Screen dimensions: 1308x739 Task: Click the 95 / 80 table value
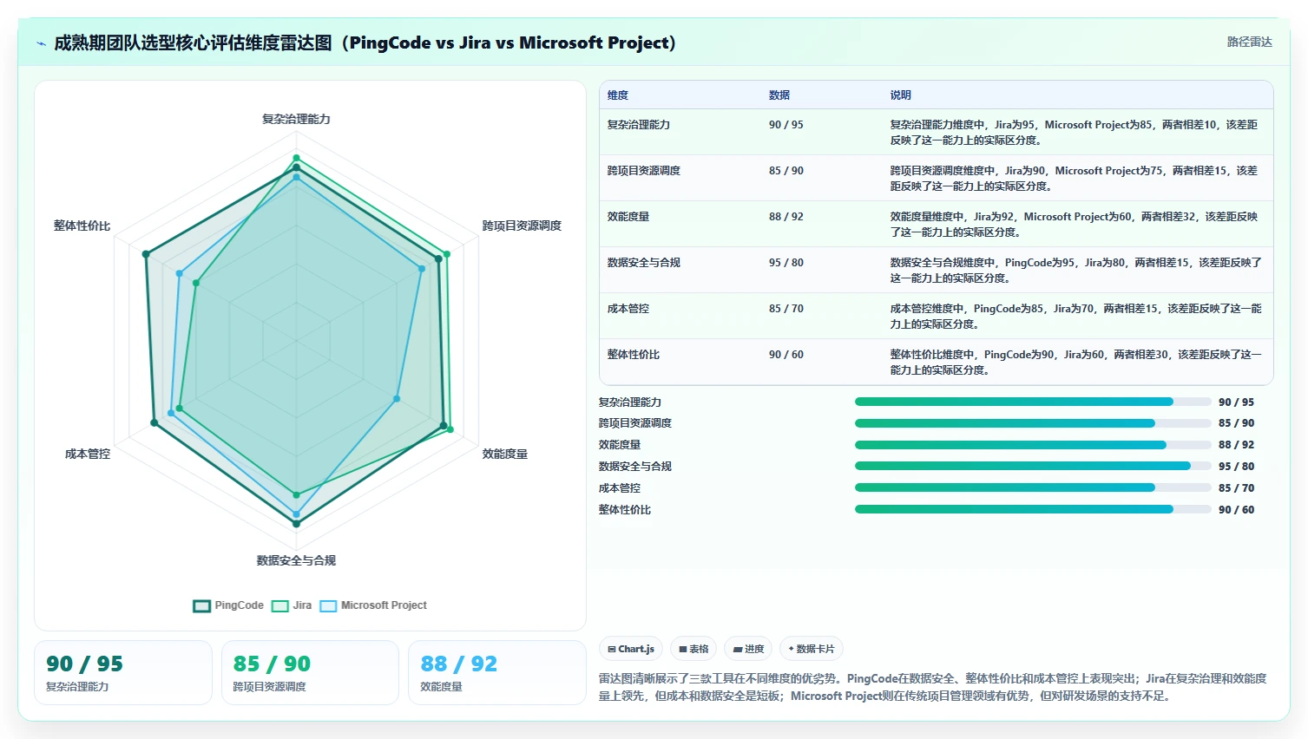[x=786, y=263]
